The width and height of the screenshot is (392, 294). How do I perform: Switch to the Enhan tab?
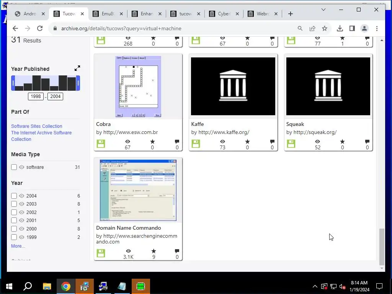point(147,14)
